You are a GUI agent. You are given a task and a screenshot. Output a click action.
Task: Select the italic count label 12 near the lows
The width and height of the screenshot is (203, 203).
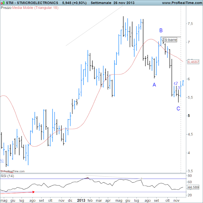point(175,84)
